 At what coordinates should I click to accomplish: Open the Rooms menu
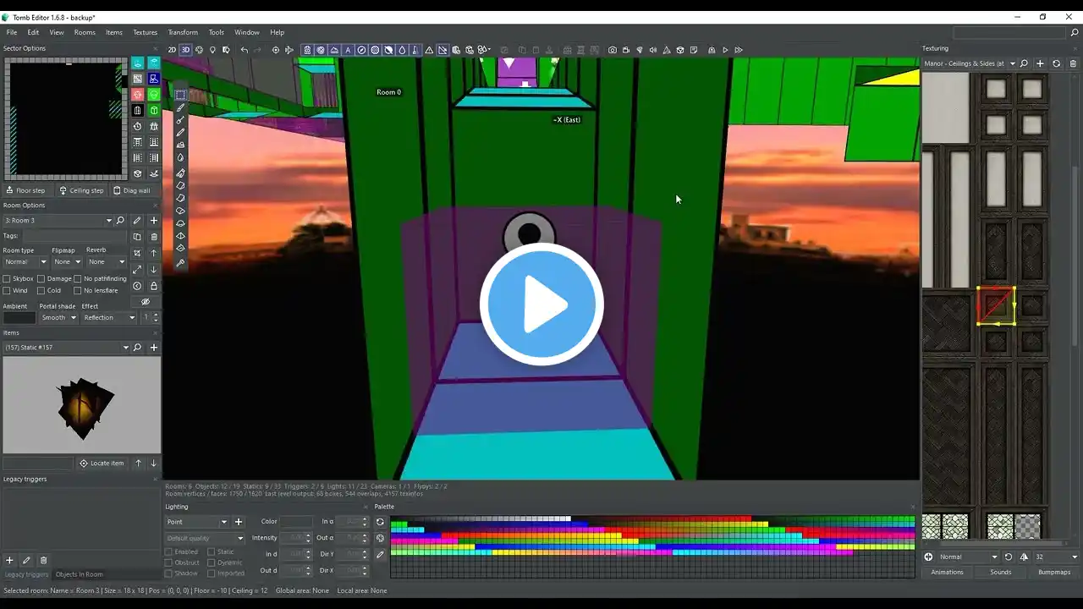pyautogui.click(x=85, y=32)
